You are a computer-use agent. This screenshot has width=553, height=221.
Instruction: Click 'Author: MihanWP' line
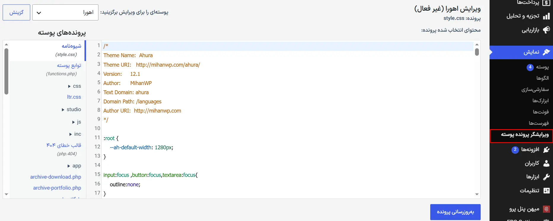click(128, 83)
